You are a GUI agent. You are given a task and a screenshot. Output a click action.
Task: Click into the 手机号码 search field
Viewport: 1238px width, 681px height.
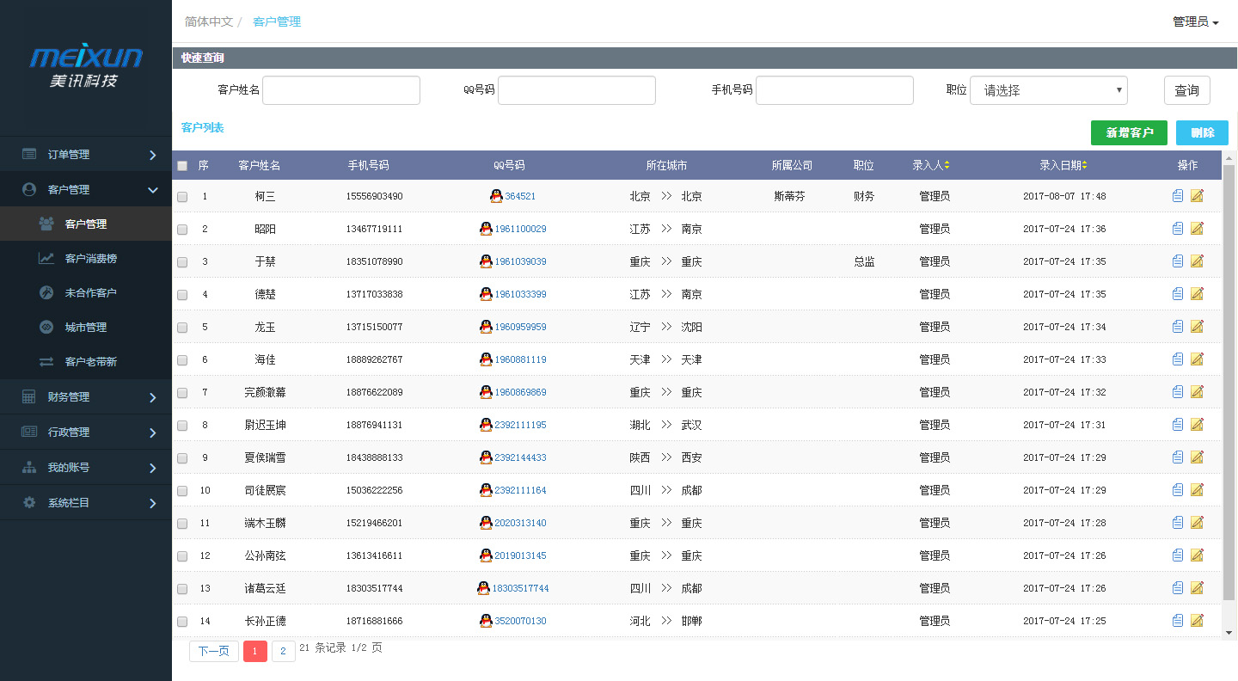coord(835,90)
